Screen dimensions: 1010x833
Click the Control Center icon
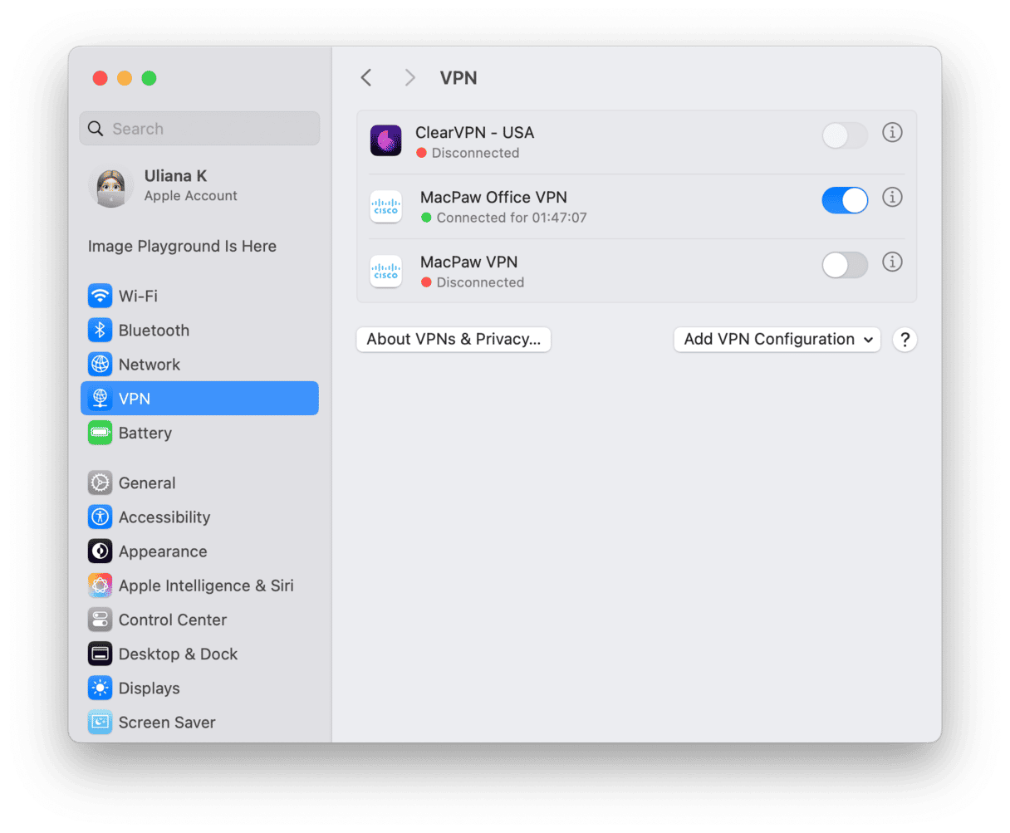pyautogui.click(x=100, y=620)
